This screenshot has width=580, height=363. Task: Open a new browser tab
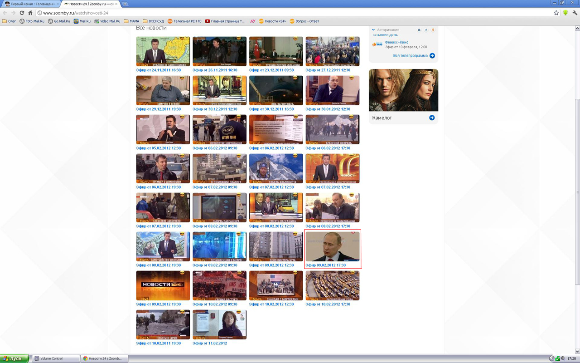pyautogui.click(x=125, y=4)
